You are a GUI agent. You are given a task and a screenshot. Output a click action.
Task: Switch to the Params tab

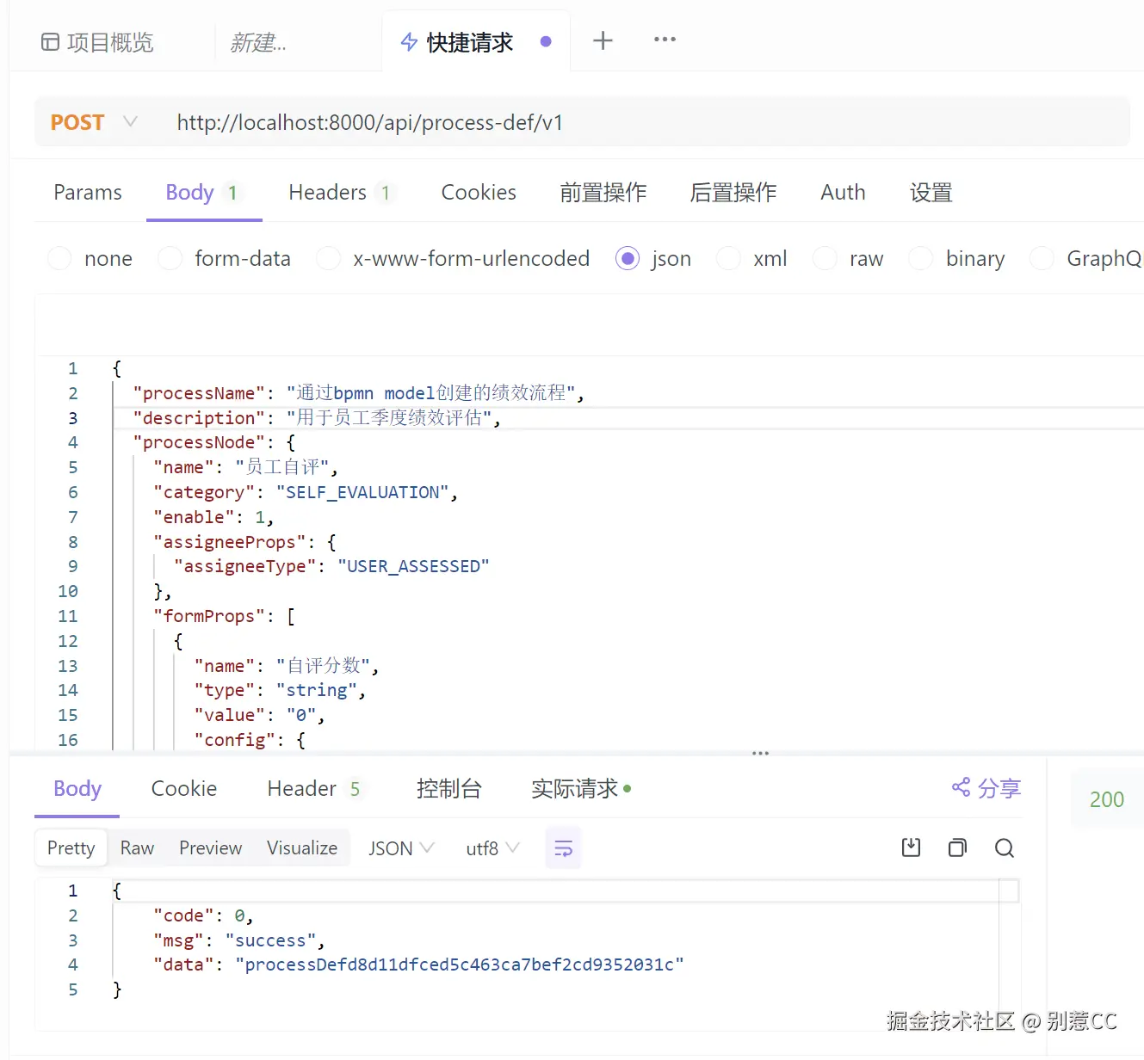coord(88,192)
